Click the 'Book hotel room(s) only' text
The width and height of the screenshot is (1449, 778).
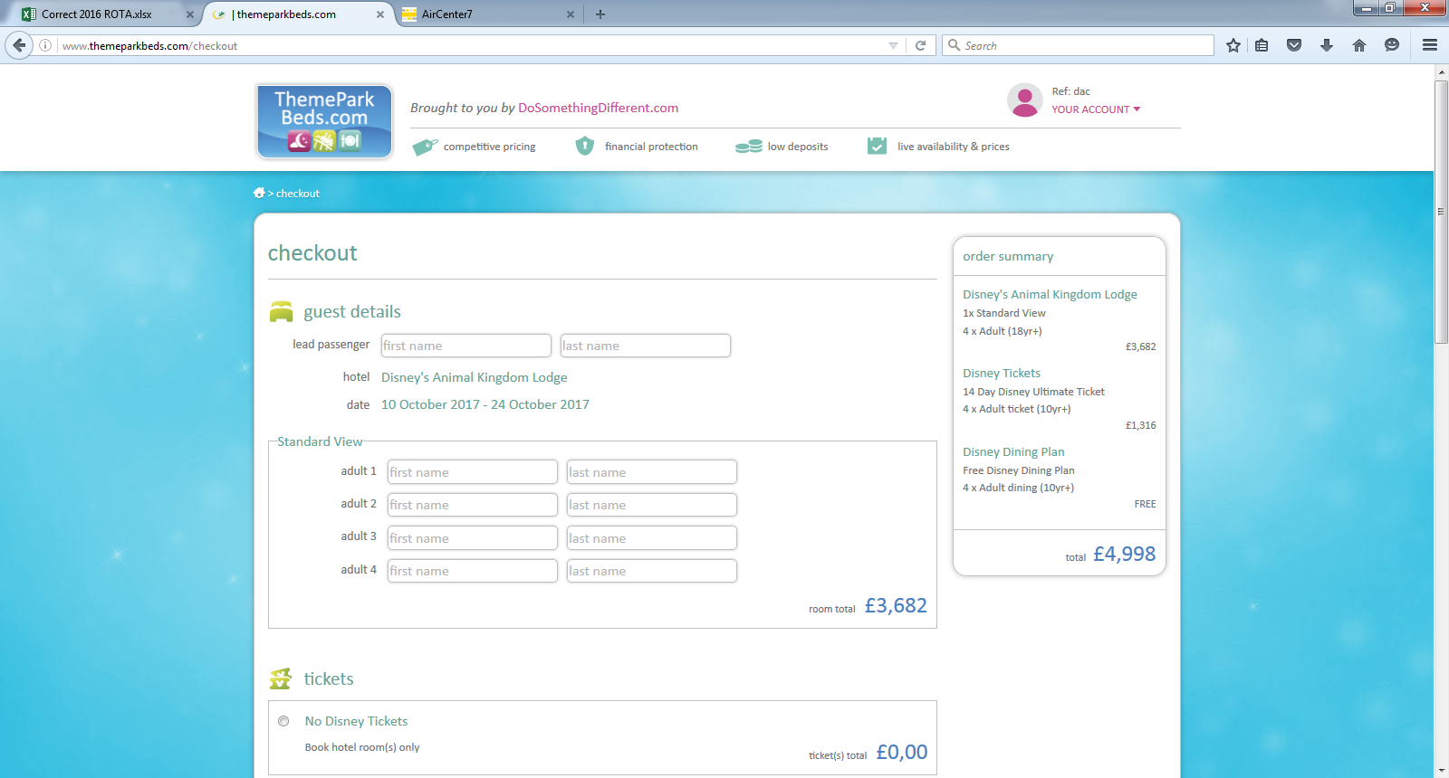[x=362, y=747]
